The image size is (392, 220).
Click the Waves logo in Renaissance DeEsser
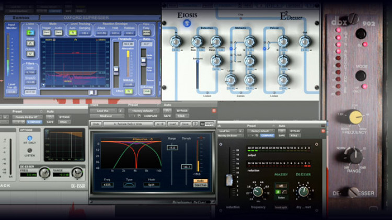[x=207, y=124]
